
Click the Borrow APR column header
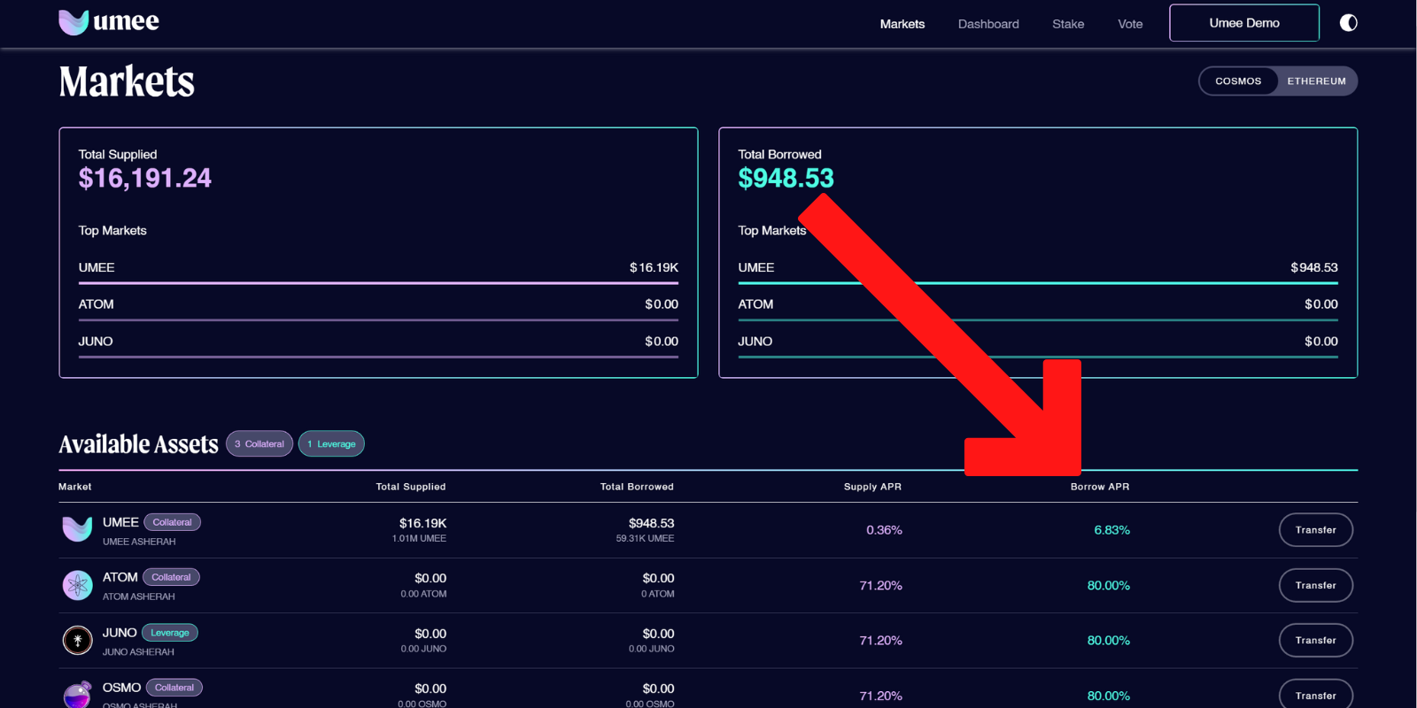1099,487
